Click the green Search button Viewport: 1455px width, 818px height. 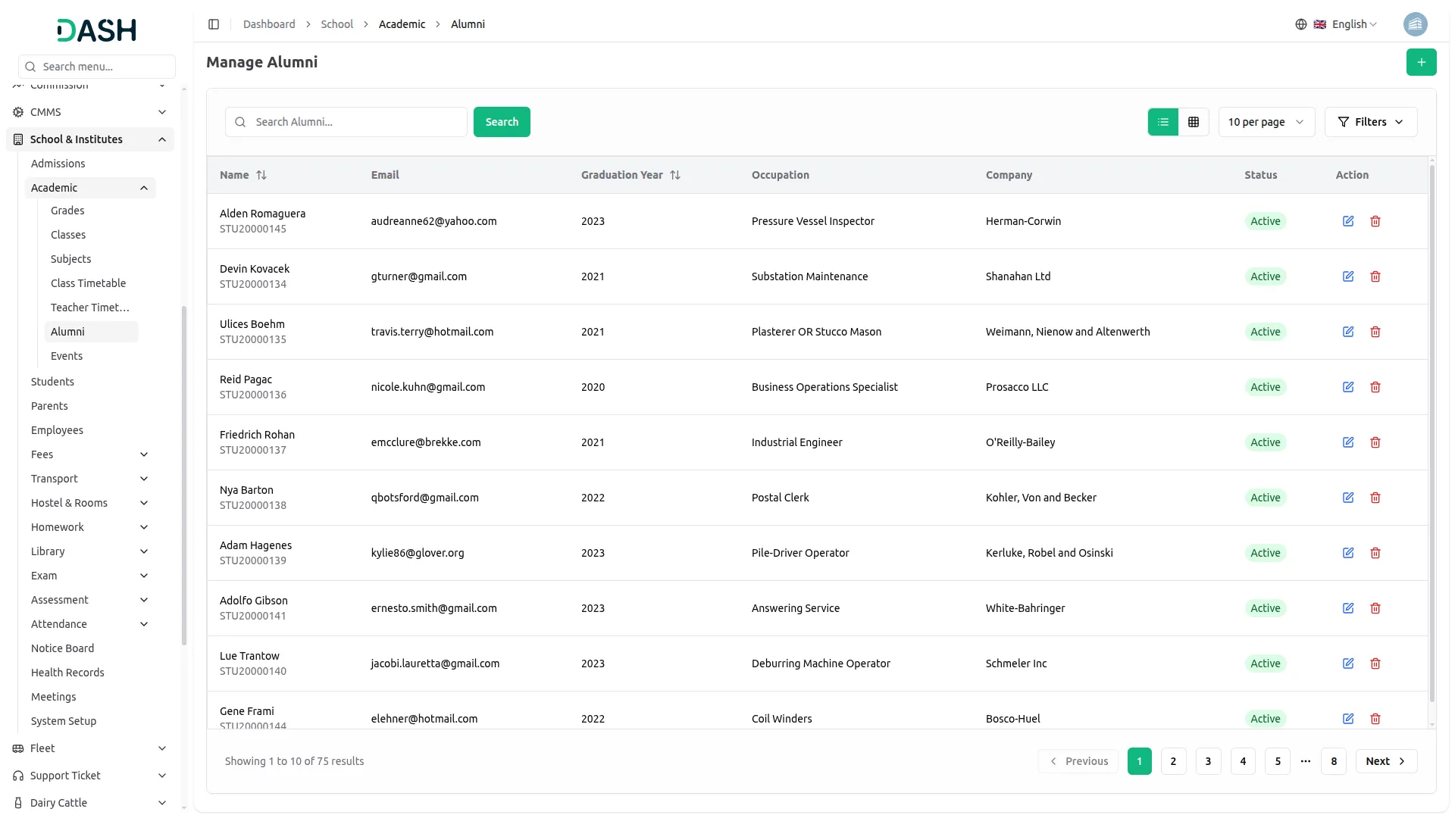(x=502, y=122)
